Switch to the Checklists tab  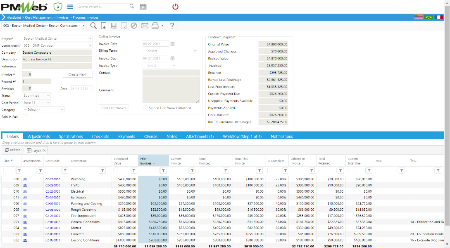pos(100,136)
